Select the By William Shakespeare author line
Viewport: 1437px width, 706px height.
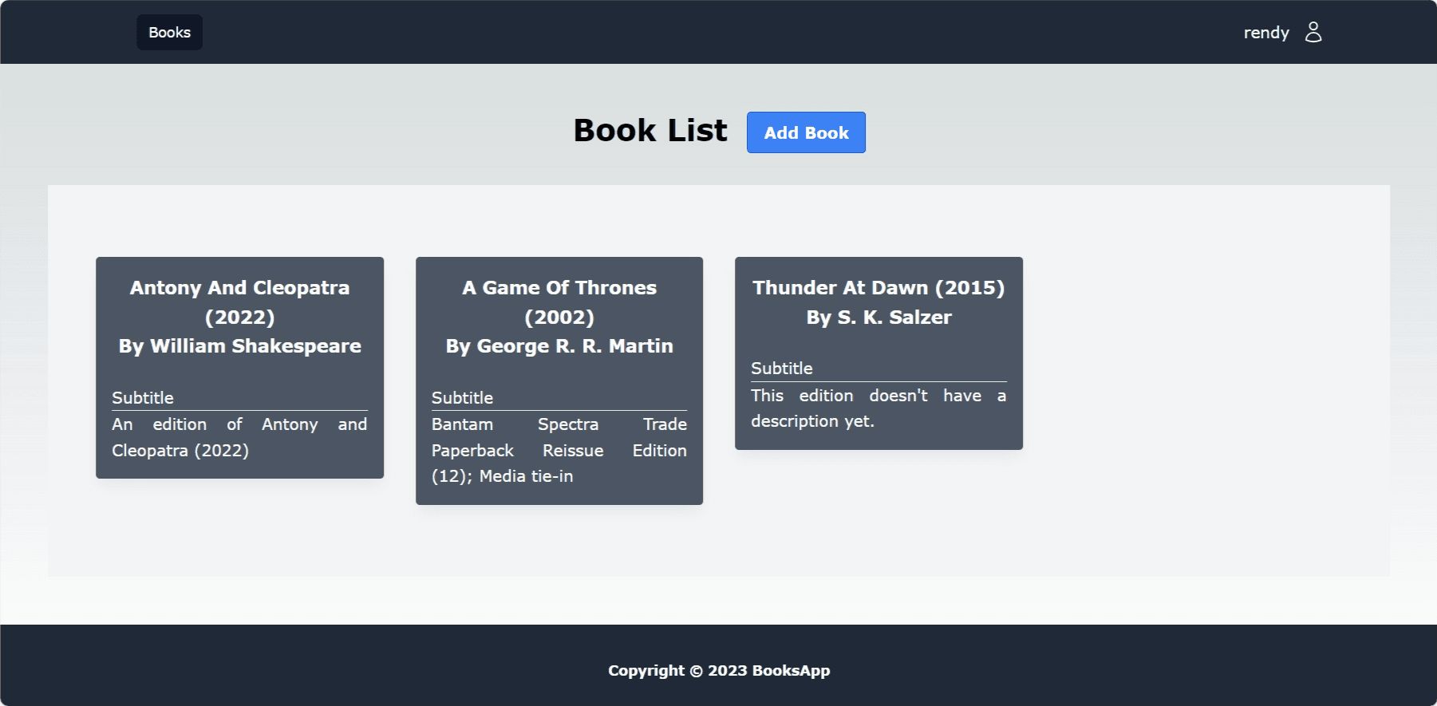point(239,346)
